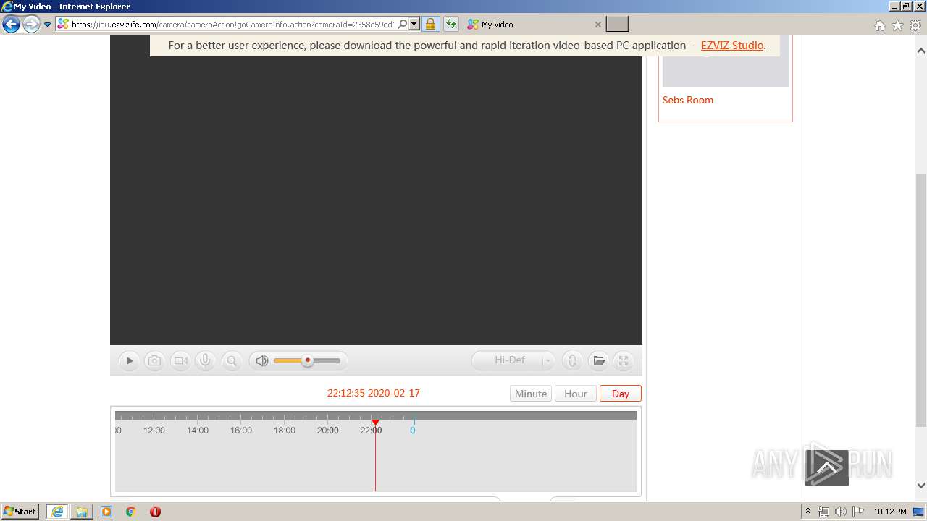Click the security lock icon

point(430,24)
